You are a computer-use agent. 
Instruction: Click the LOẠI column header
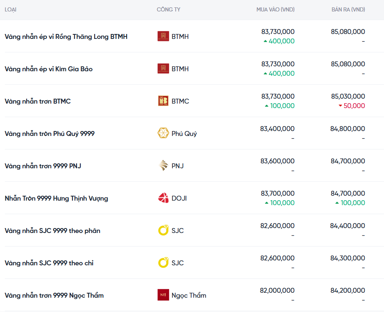(11, 9)
